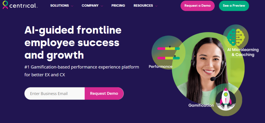This screenshot has height=123, width=265.
Task: Click the Centrical logo icon
Action: coord(5,5)
